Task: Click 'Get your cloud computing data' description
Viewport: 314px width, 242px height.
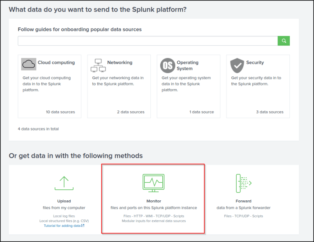Action: pyautogui.click(x=47, y=84)
